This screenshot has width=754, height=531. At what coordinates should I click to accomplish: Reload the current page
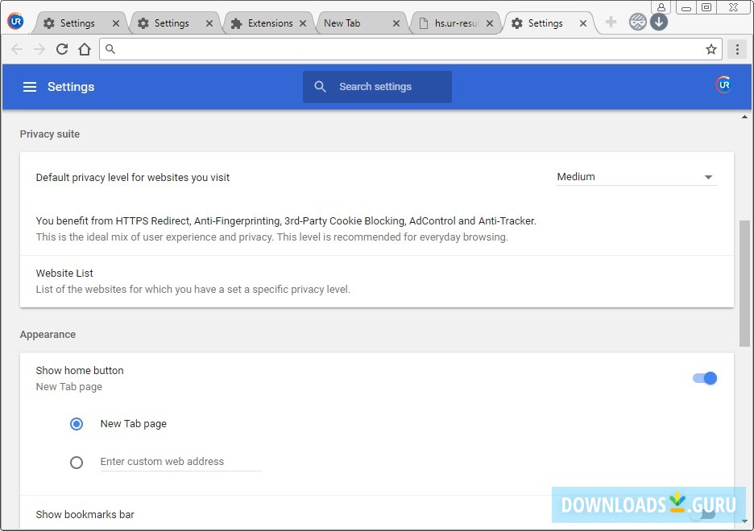click(62, 49)
